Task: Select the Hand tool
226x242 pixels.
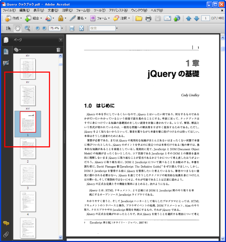Action: tap(18, 28)
